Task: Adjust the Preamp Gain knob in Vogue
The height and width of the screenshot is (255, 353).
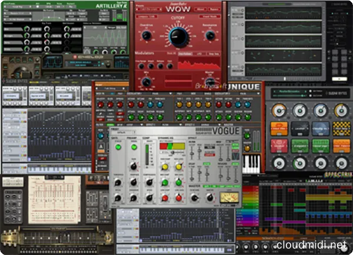Action: tap(134, 166)
